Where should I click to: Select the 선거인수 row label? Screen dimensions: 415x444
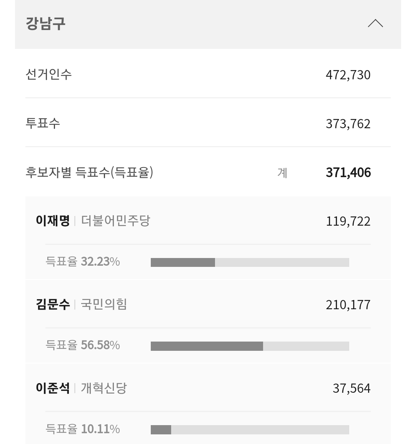pyautogui.click(x=48, y=74)
